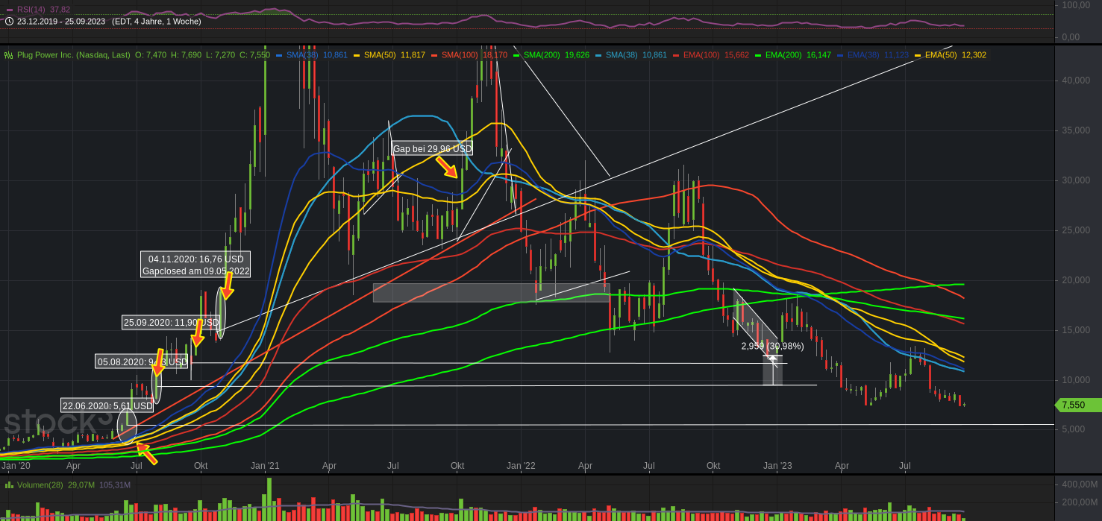This screenshot has height=521, width=1102.
Task: Click the candlestick icon before Plug Power Inc.
Action: (x=9, y=55)
